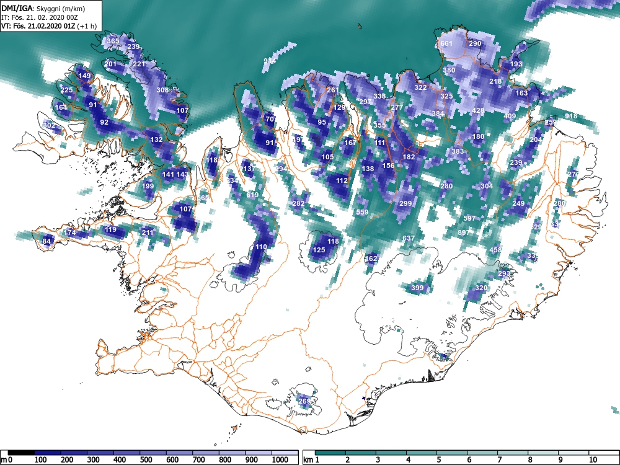Select the value 156 in the north highlands
Viewport: 620px width, 465px height.
point(388,166)
